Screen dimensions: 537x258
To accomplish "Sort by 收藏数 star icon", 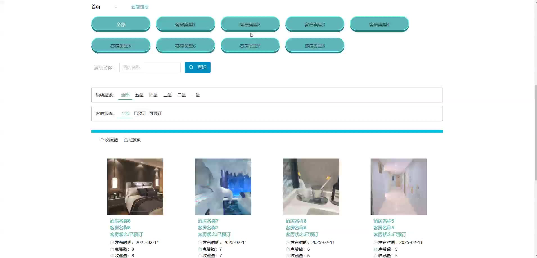I will (x=102, y=140).
